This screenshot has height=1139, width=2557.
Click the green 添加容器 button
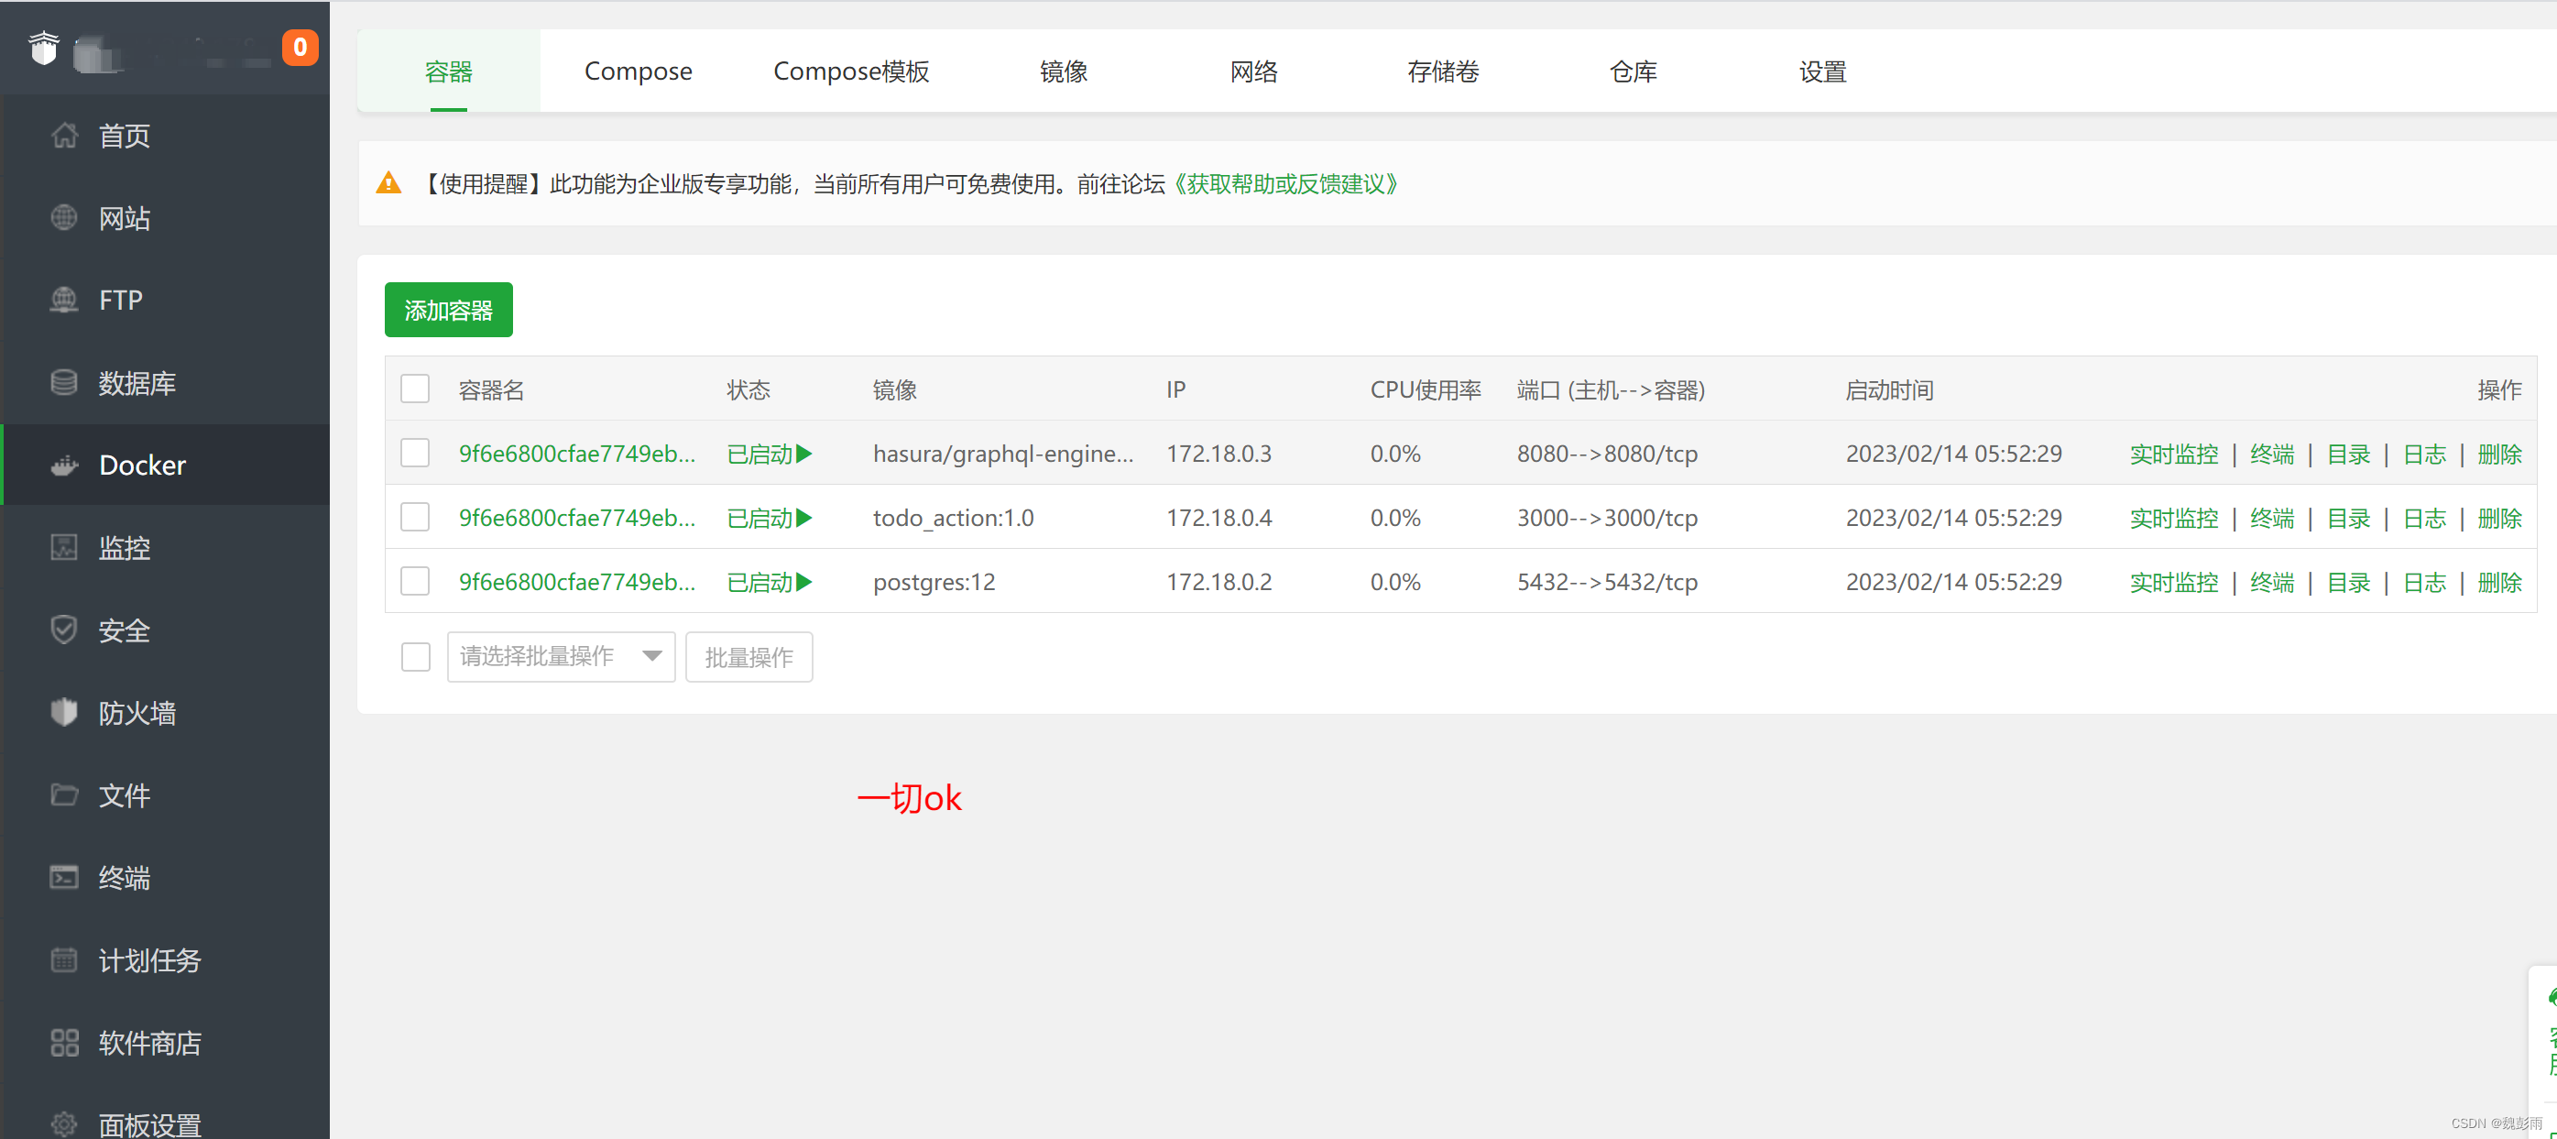448,310
